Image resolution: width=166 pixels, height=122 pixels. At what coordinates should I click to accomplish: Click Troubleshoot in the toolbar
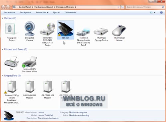point(70,13)
